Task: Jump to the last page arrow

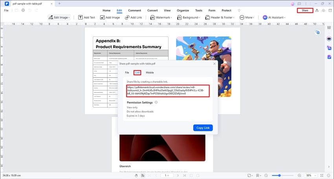Action: [184, 175]
